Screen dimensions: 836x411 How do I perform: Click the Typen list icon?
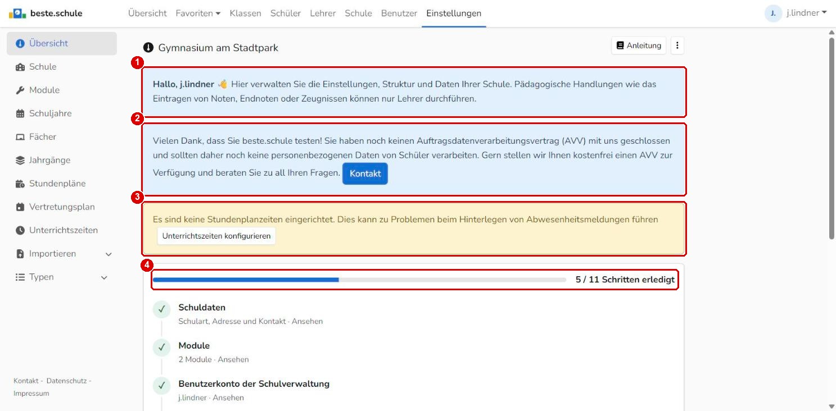click(20, 277)
